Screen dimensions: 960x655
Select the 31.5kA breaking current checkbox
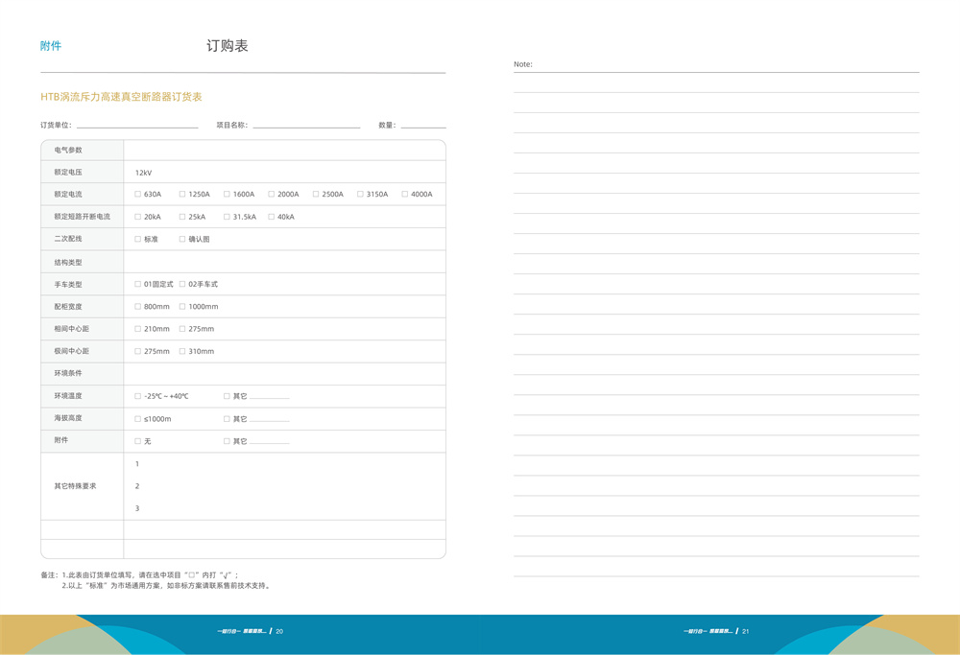pos(227,217)
